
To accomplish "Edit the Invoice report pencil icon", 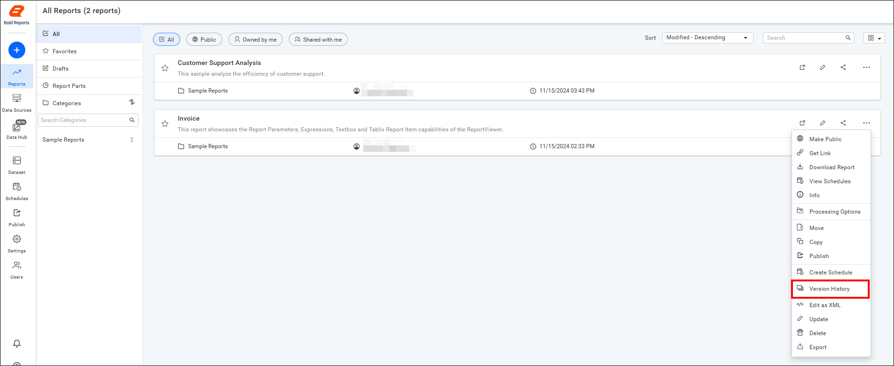I will coord(822,123).
